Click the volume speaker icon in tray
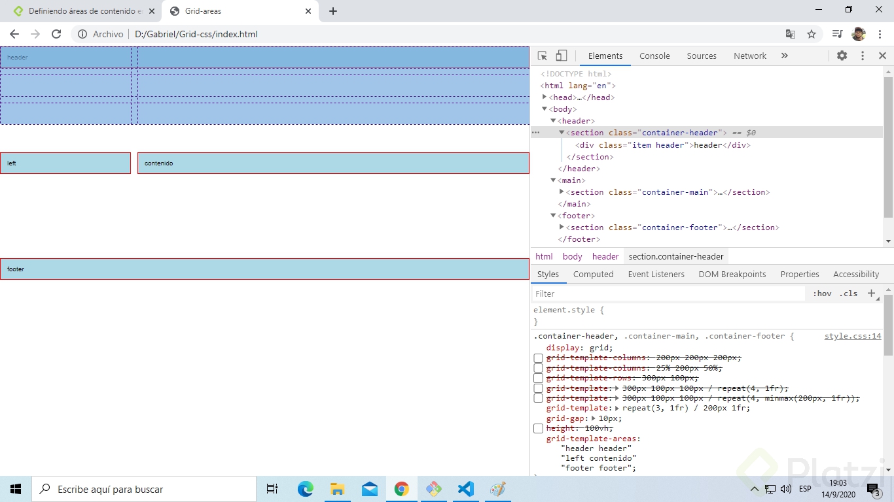Image resolution: width=894 pixels, height=502 pixels. 785,489
